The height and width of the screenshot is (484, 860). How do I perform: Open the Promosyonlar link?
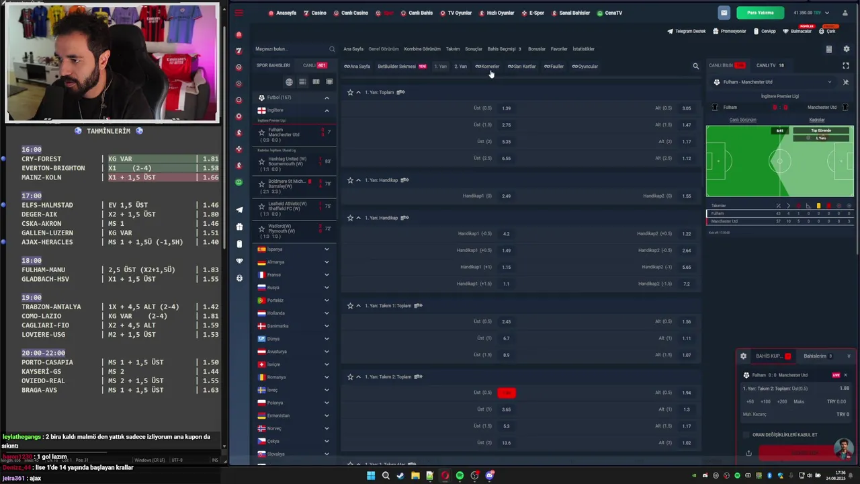pyautogui.click(x=730, y=31)
